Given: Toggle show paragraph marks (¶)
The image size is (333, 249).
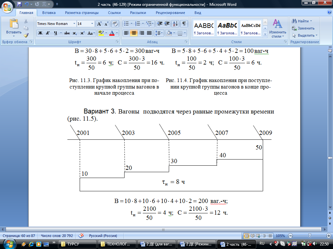Looking at the screenshot, I should (184, 23).
